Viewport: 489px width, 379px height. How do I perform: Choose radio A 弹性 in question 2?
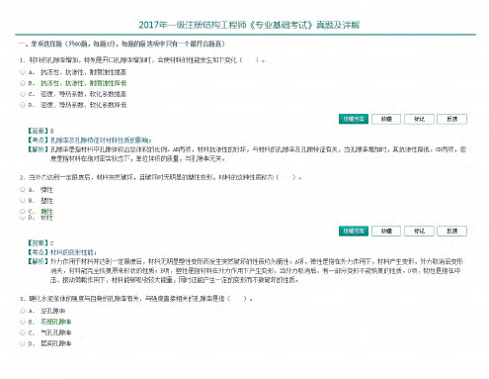(x=23, y=189)
